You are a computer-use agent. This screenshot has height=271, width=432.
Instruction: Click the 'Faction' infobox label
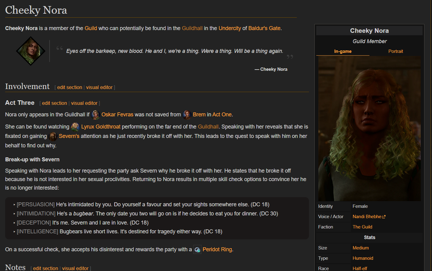326,227
